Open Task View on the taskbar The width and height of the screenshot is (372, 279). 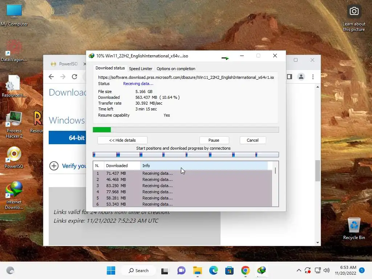point(165,270)
